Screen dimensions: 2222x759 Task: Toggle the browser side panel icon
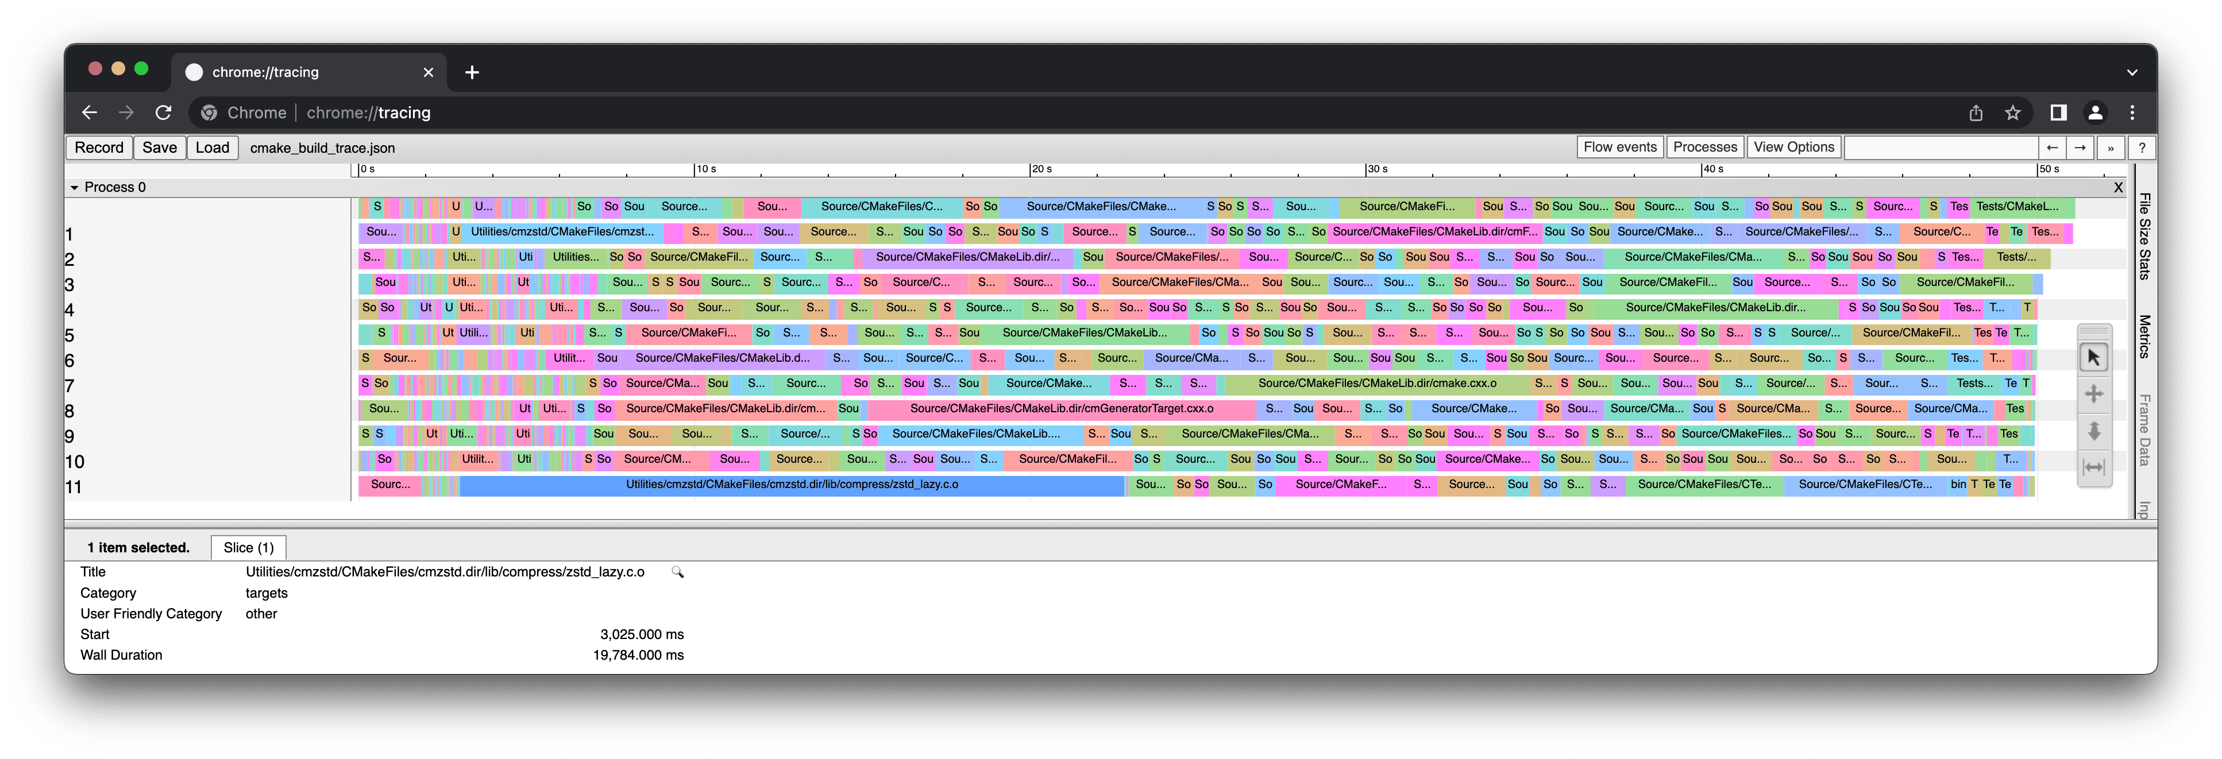(2058, 112)
